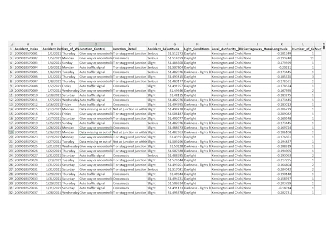Click the Number_of_Ca header cell
The height and width of the screenshot is (225, 334).
(x=303, y=49)
